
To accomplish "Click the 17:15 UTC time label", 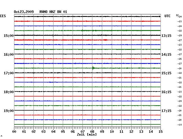I will click(x=166, y=111).
